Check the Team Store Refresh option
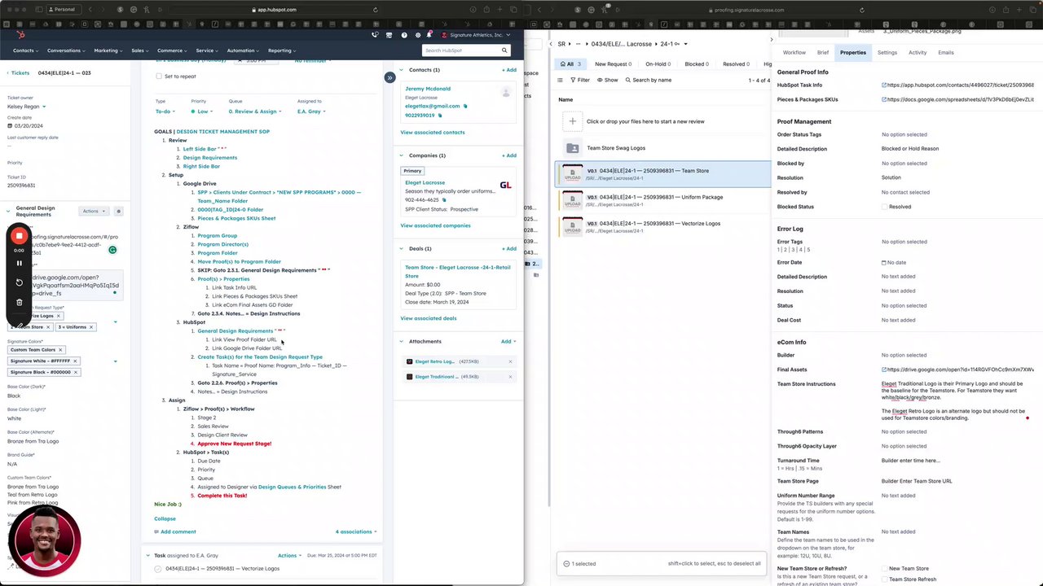1043x586 pixels. (x=884, y=579)
